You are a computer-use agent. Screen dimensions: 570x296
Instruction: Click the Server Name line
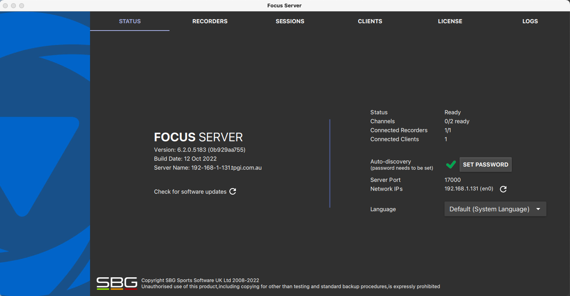click(208, 168)
